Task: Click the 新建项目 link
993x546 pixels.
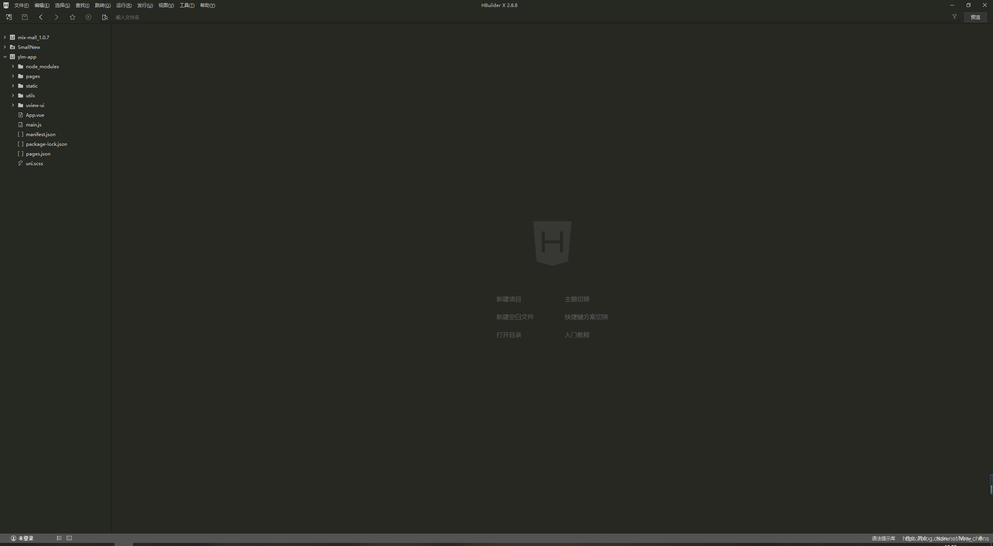Action: [x=509, y=299]
